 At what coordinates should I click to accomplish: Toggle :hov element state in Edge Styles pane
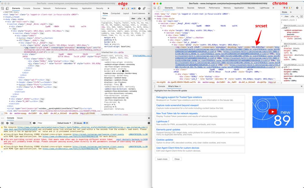tap(133, 19)
